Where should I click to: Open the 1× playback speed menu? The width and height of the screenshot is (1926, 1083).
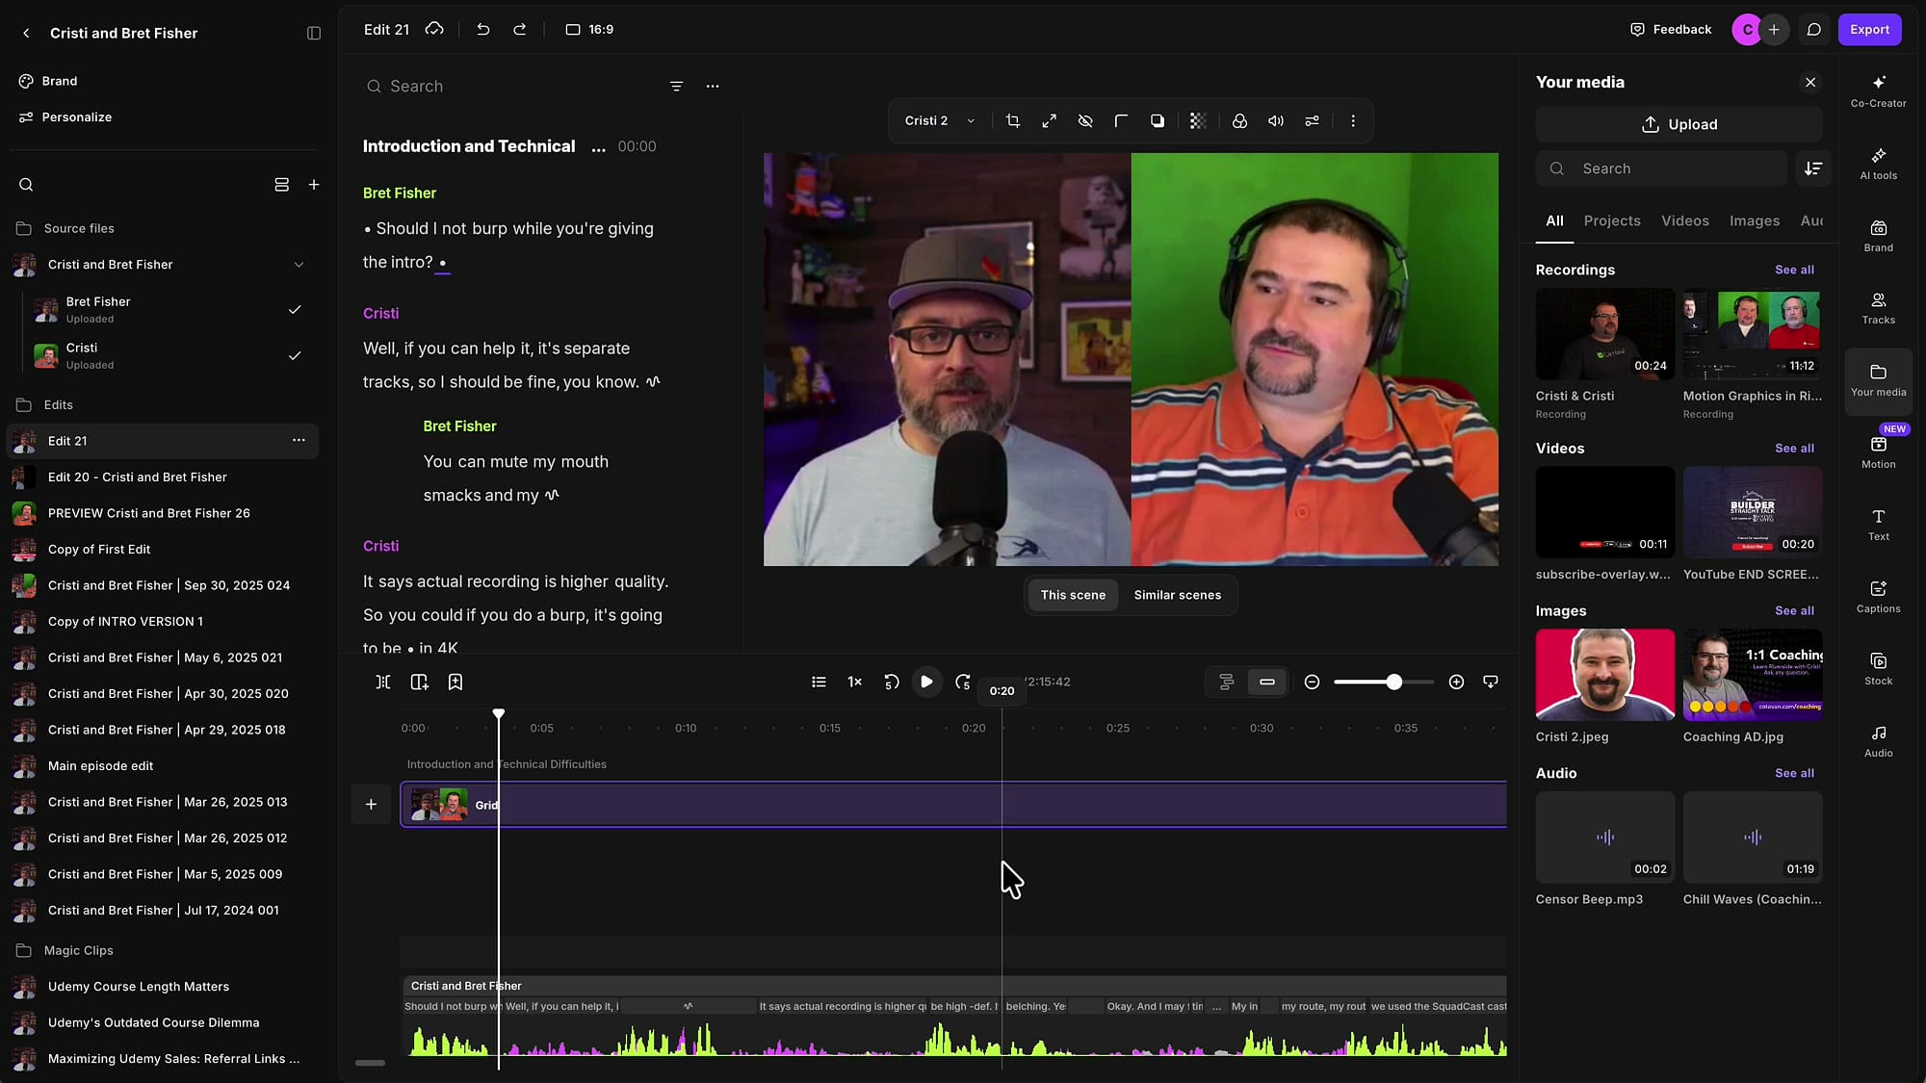point(854,682)
